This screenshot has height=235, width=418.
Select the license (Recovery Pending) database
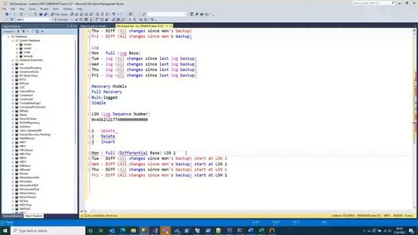(35, 134)
